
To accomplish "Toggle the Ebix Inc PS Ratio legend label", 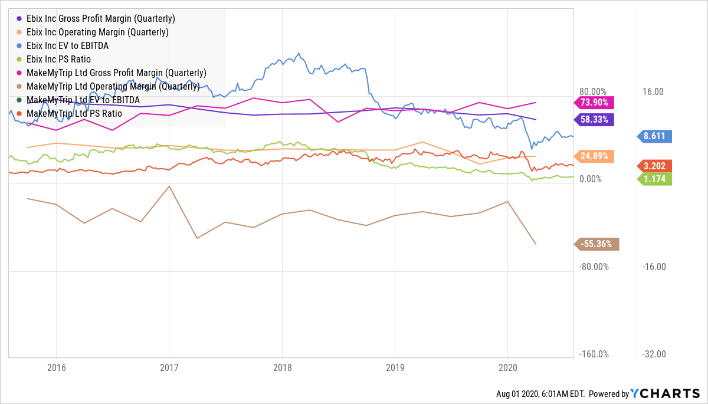I will point(59,60).
